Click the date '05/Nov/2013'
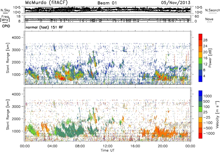Viewport: 220px width, 152px height. click(176, 3)
